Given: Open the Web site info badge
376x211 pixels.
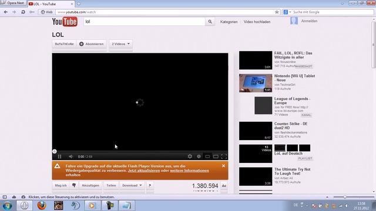Looking at the screenshot, I should pyautogui.click(x=46, y=12).
